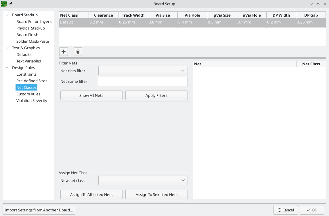The width and height of the screenshot is (329, 216).
Task: Open the New net class dropdown
Action: tap(143, 180)
